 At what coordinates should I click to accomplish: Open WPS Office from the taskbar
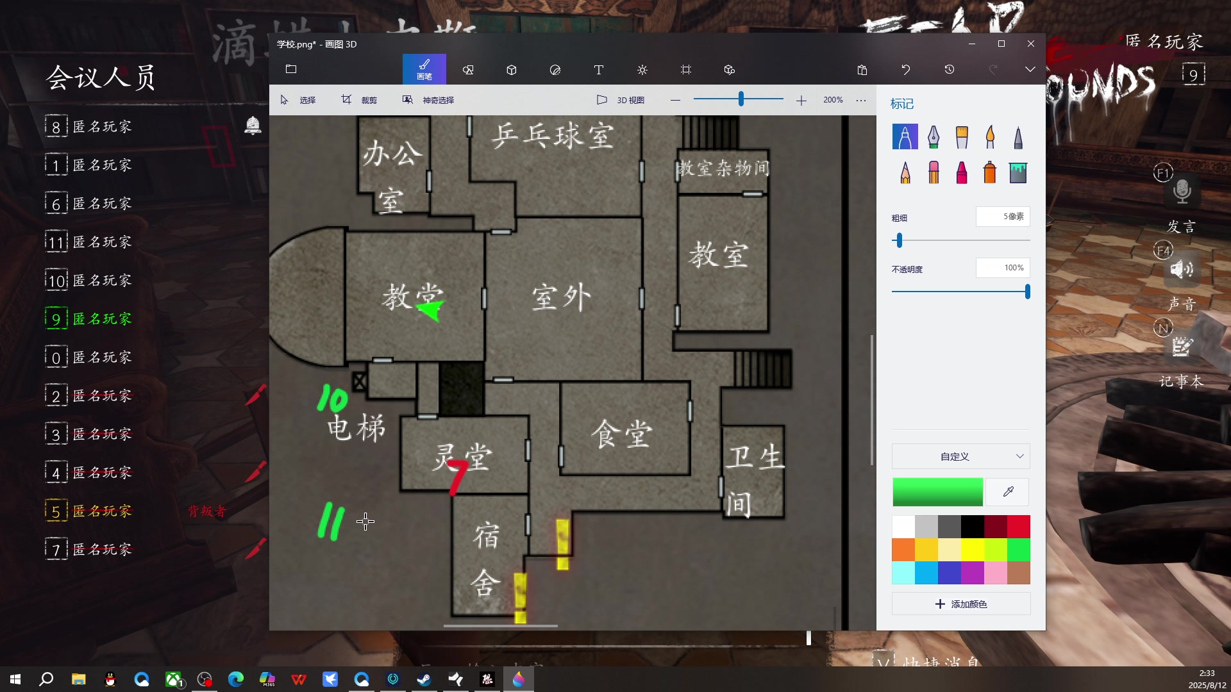coord(299,679)
